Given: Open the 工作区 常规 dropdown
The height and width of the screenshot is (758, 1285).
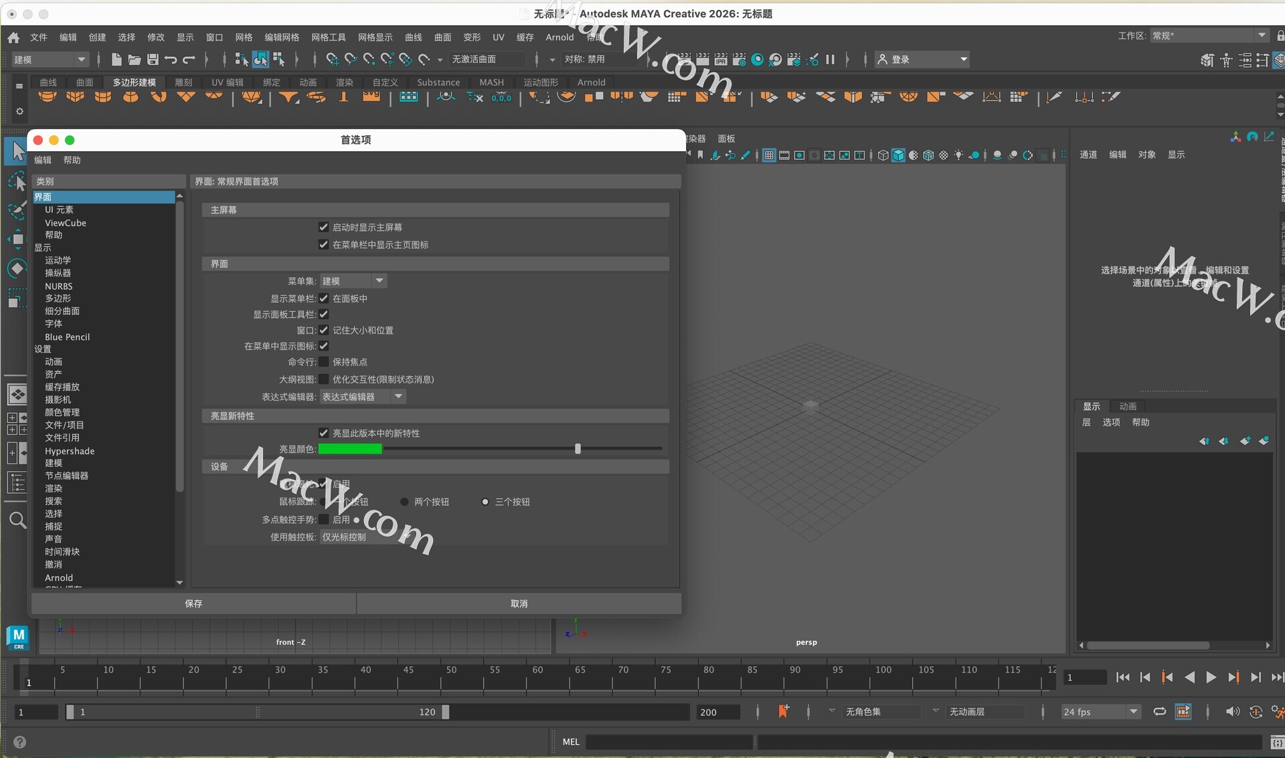Looking at the screenshot, I should click(1209, 35).
